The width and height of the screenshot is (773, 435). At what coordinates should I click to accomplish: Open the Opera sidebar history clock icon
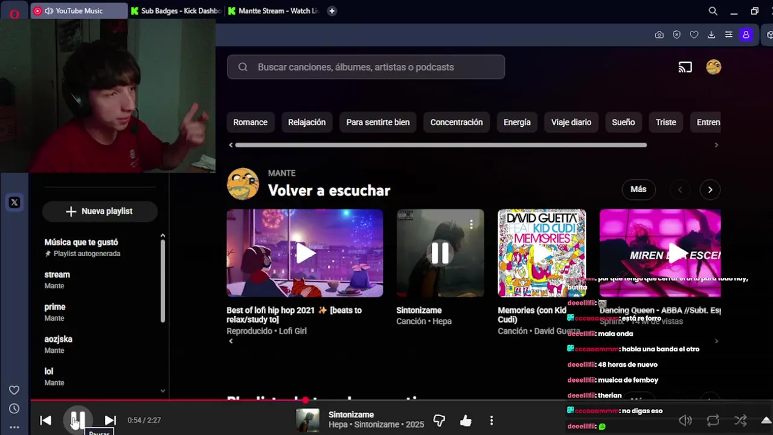(x=14, y=409)
